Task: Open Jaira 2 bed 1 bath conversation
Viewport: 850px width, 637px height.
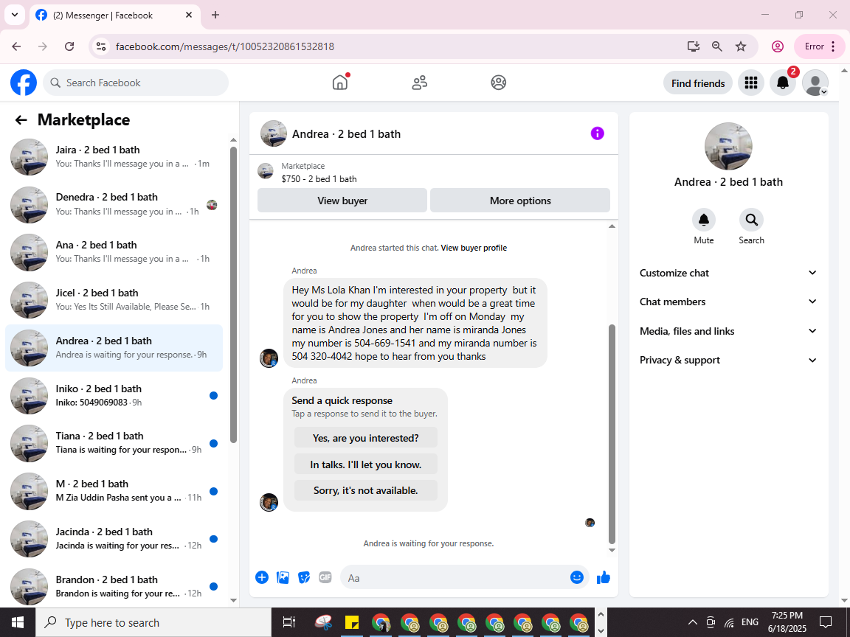Action: [114, 156]
